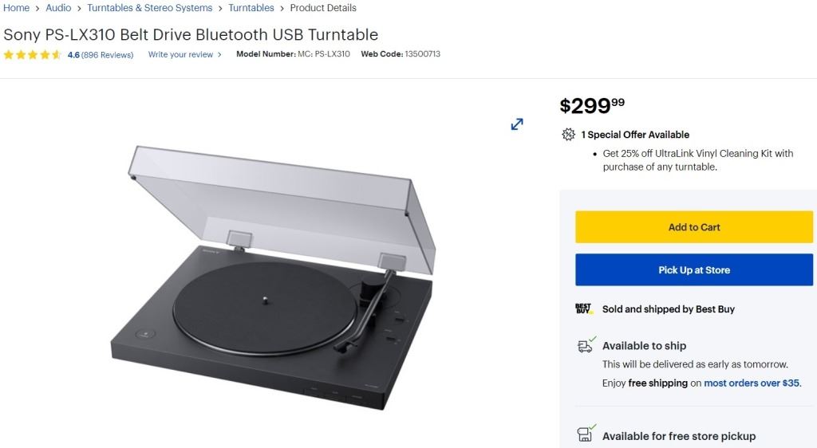View the 896 Reviews
The image size is (817, 448).
coord(108,55)
